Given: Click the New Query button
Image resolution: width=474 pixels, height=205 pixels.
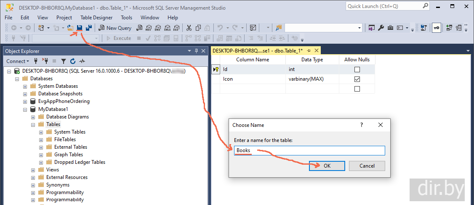Looking at the screenshot, I should tap(115, 28).
